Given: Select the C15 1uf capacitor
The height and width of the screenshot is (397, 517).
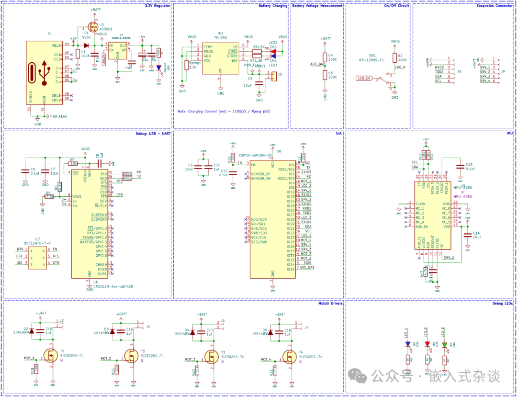Looking at the screenshot, I should (41, 331).
